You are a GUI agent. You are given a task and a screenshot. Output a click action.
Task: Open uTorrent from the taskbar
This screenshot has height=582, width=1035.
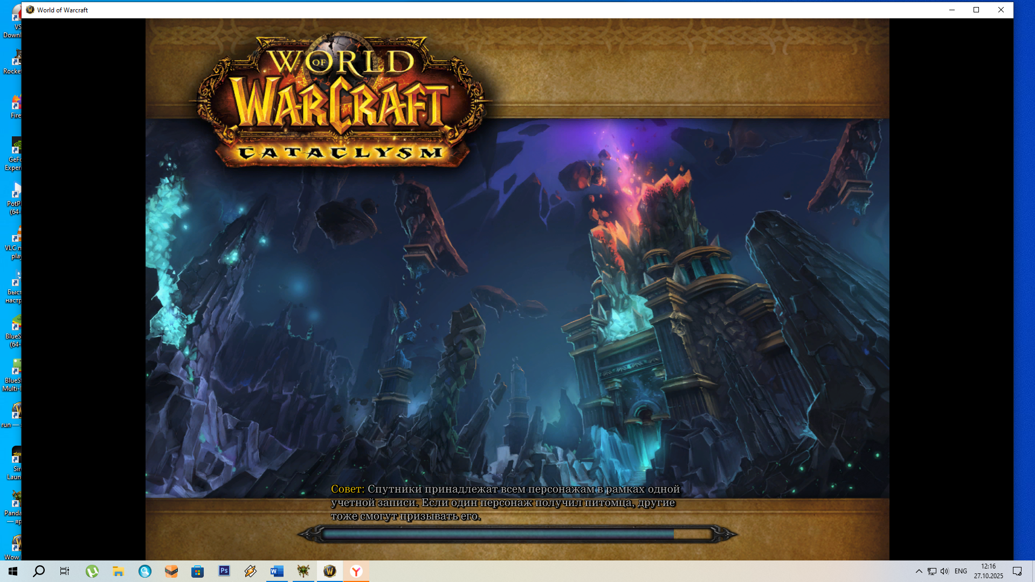click(x=92, y=571)
